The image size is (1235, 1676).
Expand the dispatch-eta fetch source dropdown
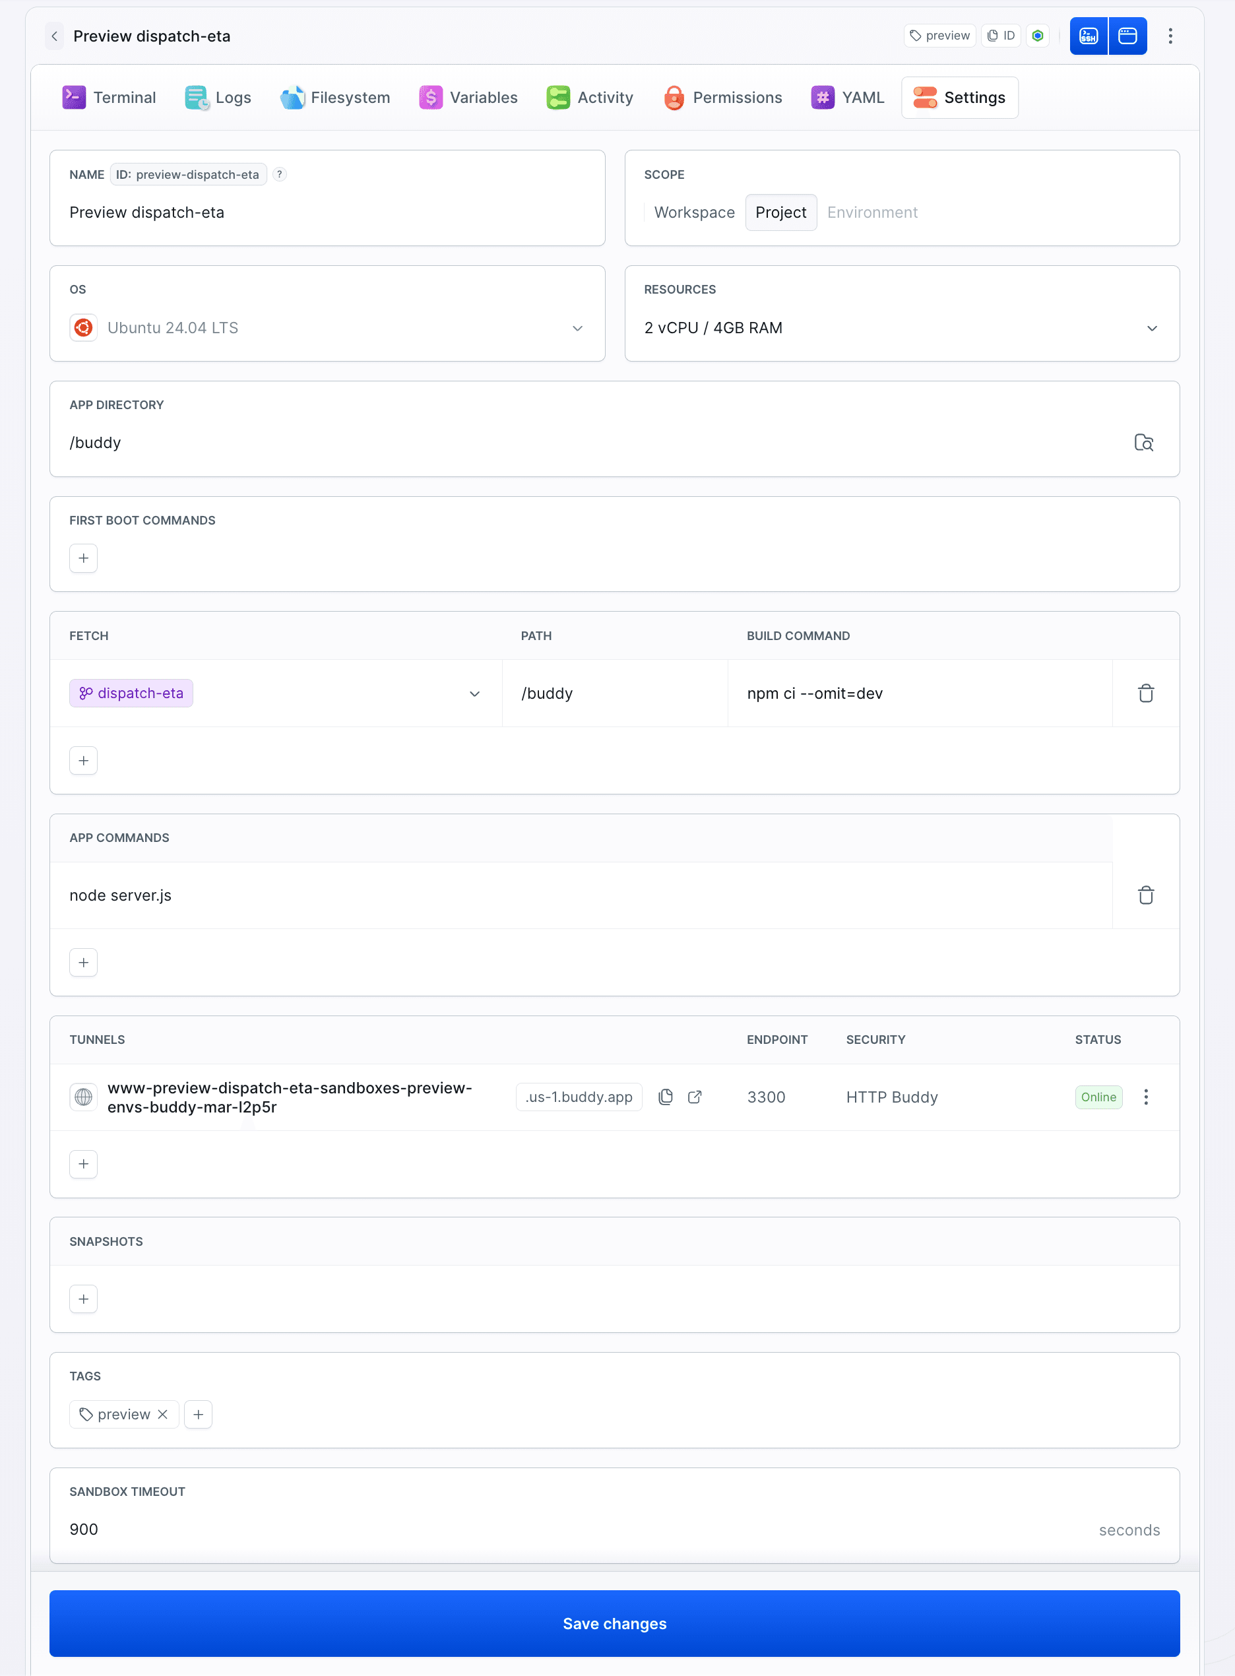click(474, 693)
